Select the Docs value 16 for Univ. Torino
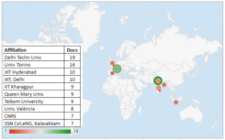225x140 pixels. (72, 65)
